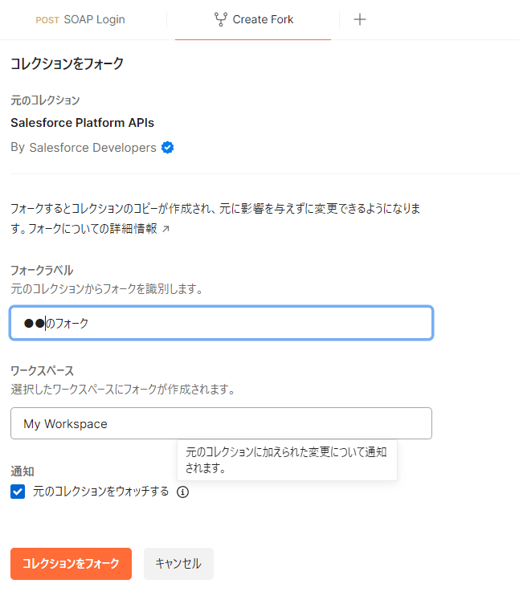Click the フォークラベル section label
The image size is (519, 600).
click(42, 269)
